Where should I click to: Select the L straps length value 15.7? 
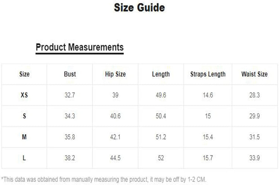point(208,158)
